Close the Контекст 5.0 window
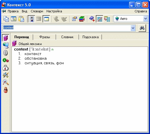 (x=145, y=5)
